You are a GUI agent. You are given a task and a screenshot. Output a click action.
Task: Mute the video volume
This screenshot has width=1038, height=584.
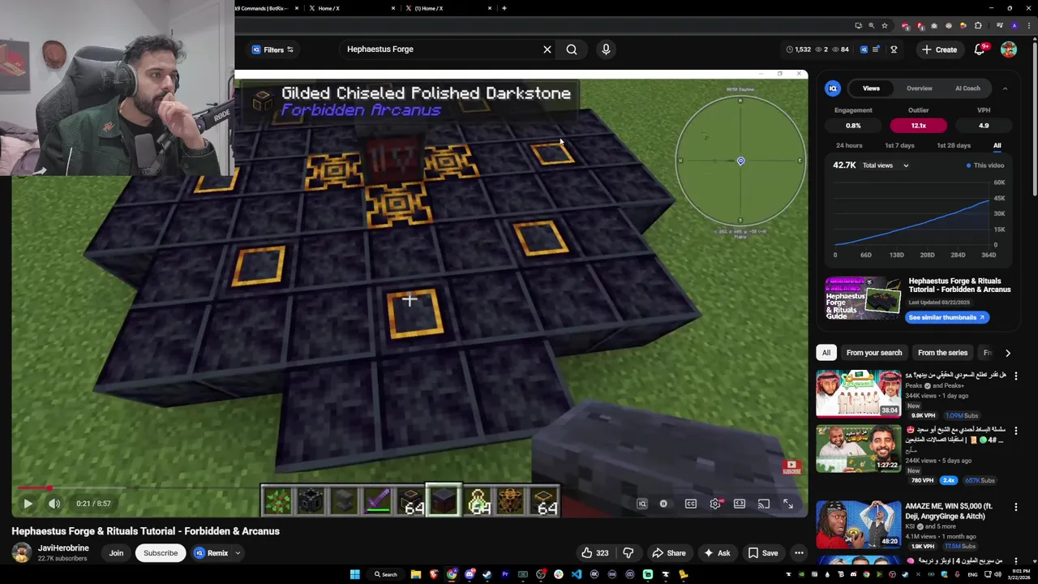pyautogui.click(x=54, y=504)
